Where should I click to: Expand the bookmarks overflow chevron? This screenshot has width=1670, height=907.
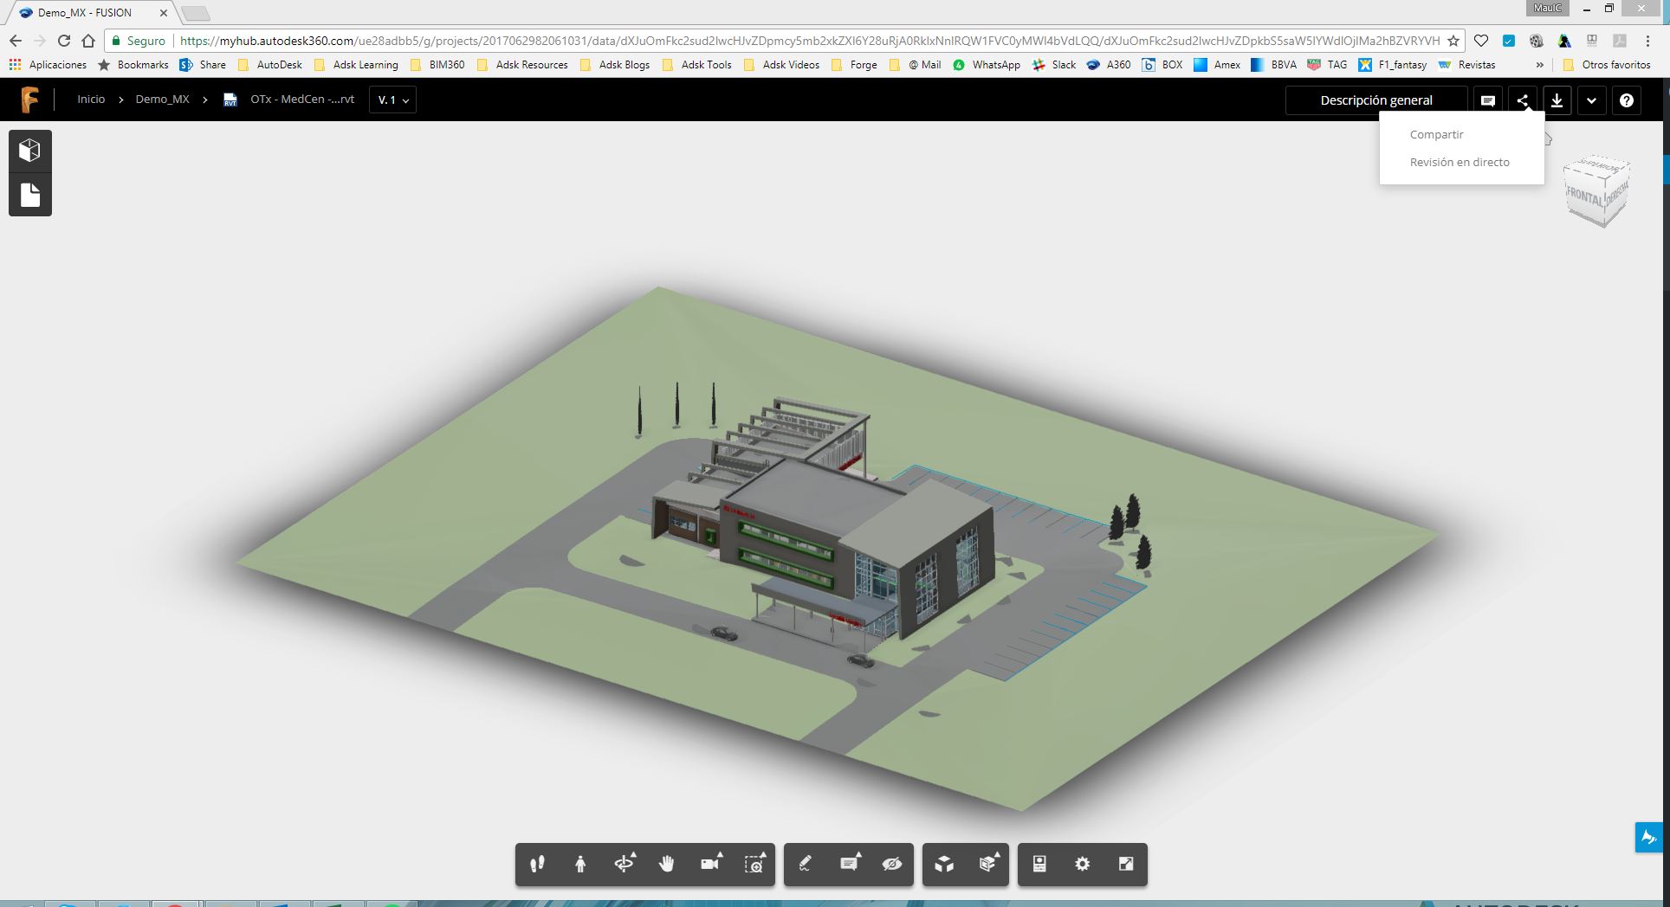(1539, 64)
